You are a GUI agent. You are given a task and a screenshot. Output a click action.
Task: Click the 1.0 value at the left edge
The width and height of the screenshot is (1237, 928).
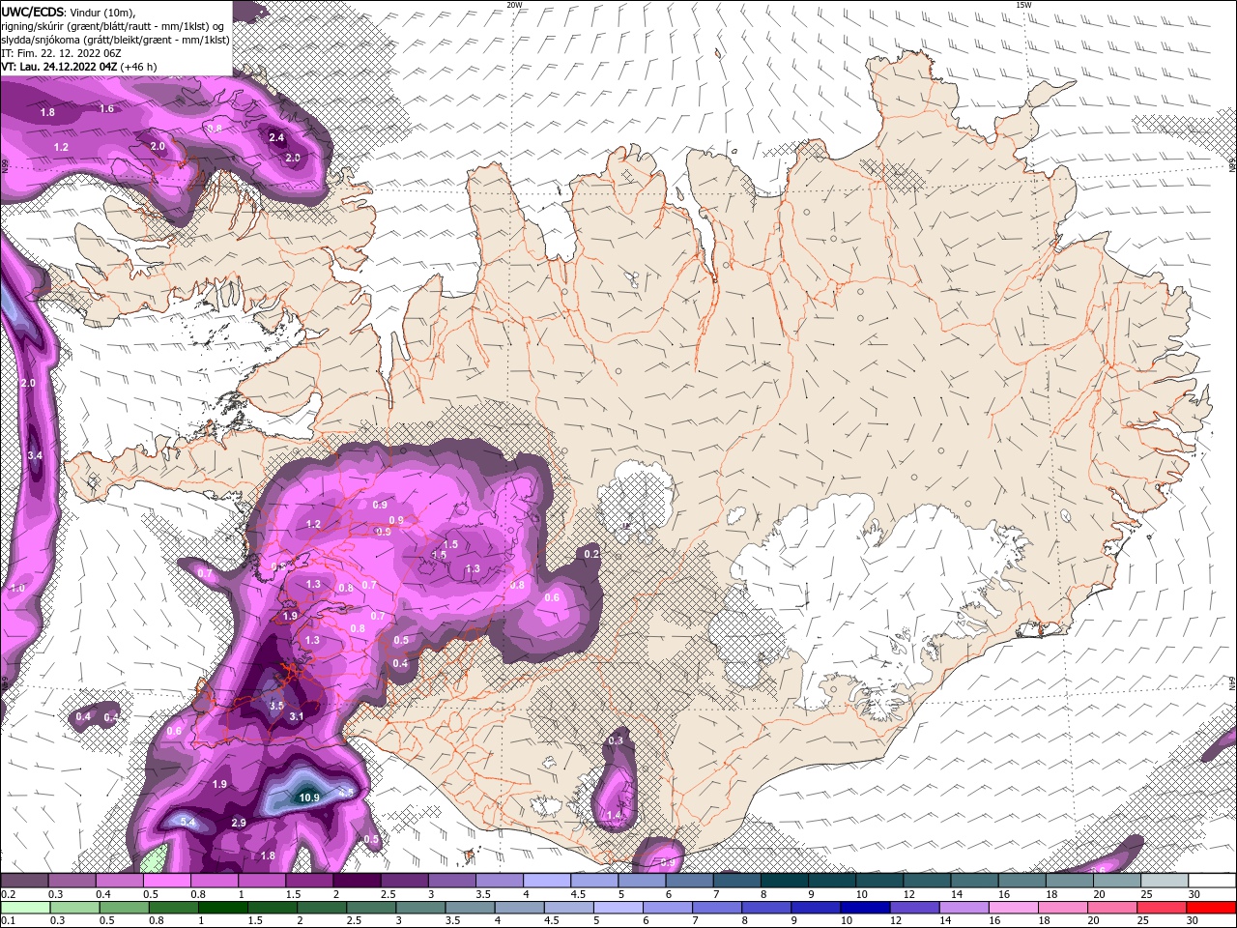click(x=17, y=588)
